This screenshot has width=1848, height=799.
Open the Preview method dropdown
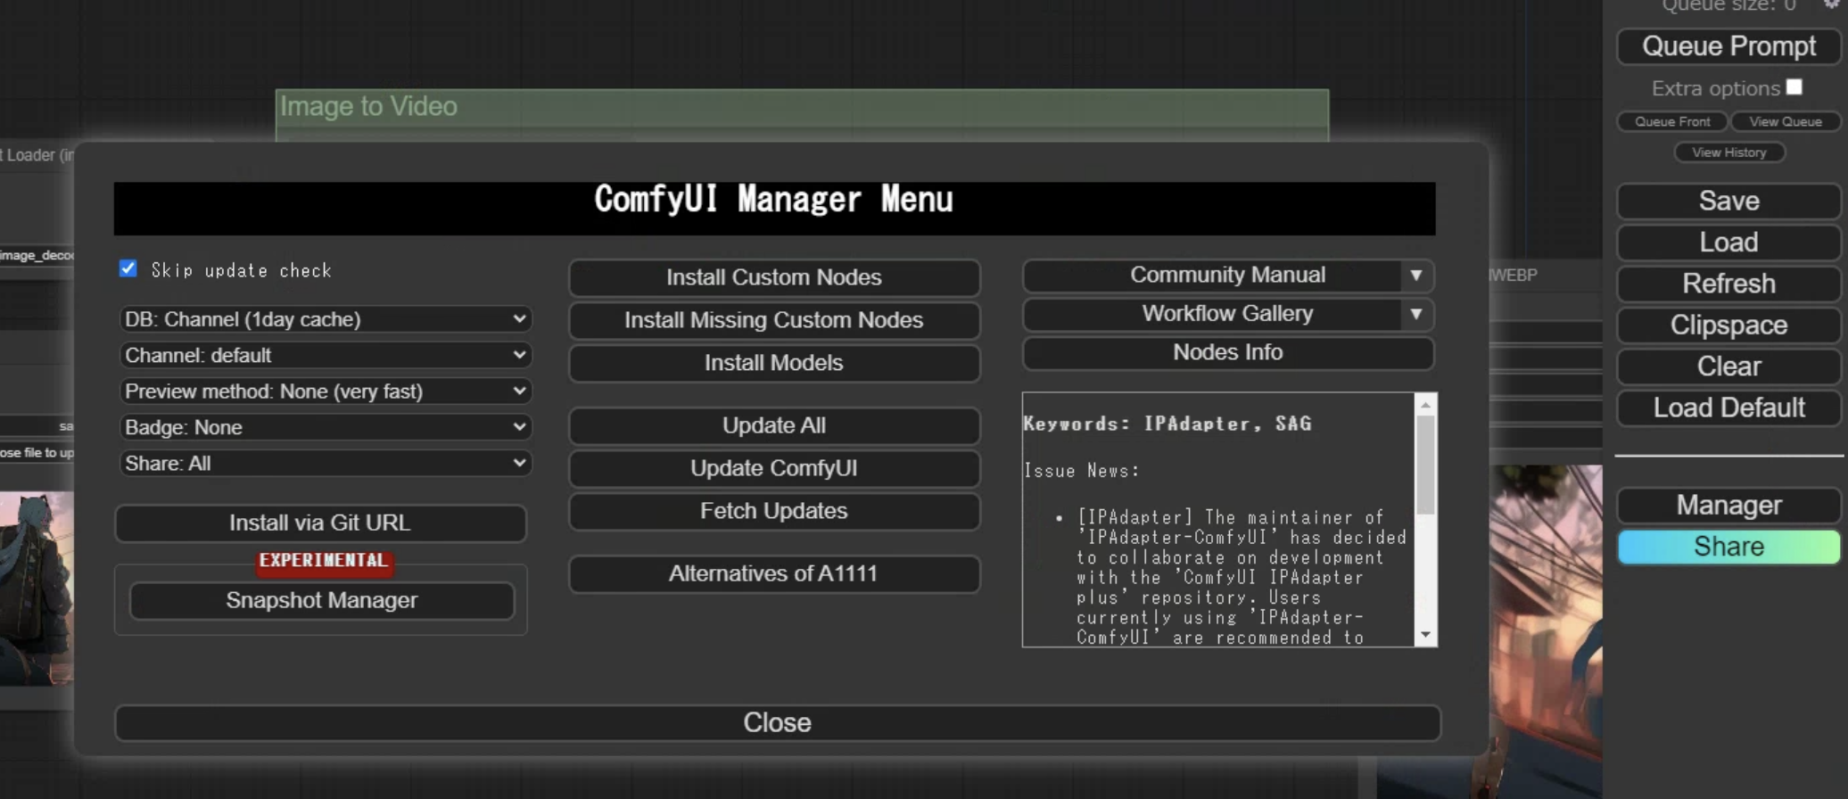pyautogui.click(x=326, y=391)
